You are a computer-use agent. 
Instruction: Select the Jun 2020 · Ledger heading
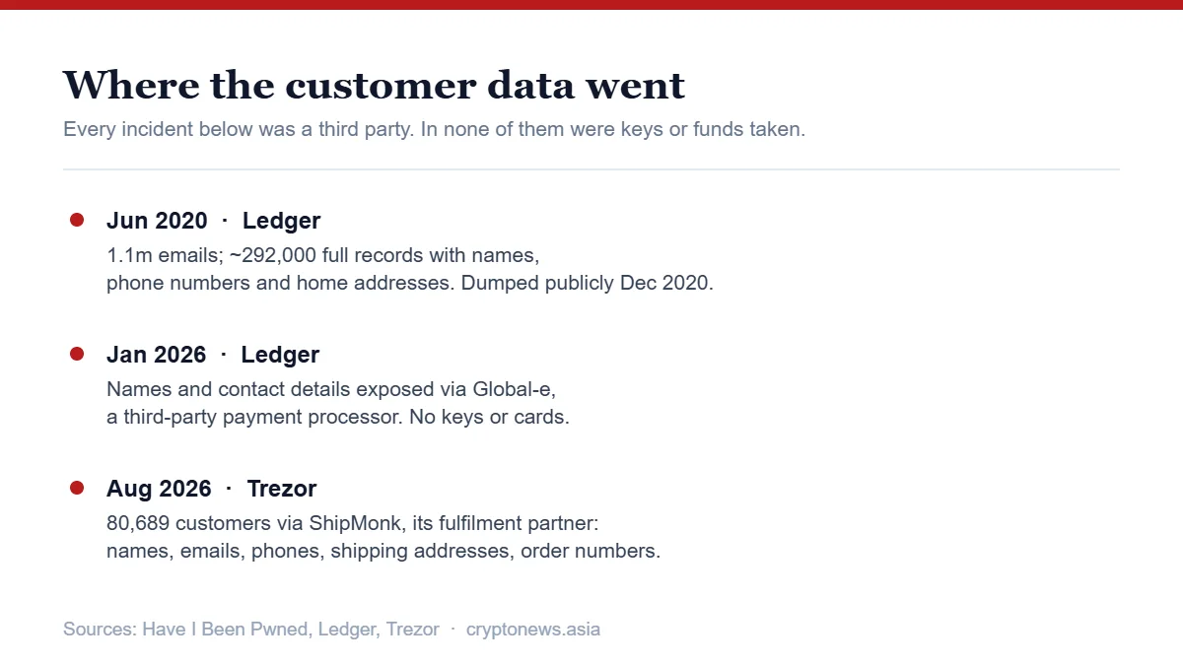click(213, 221)
